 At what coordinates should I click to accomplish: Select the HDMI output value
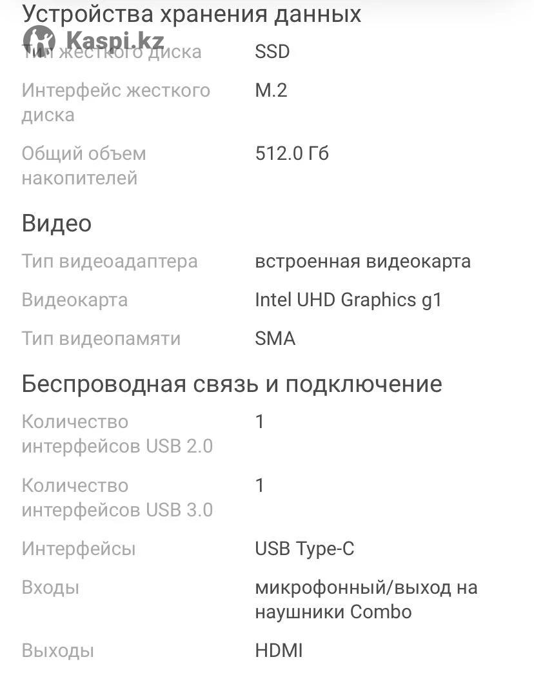coord(279,651)
